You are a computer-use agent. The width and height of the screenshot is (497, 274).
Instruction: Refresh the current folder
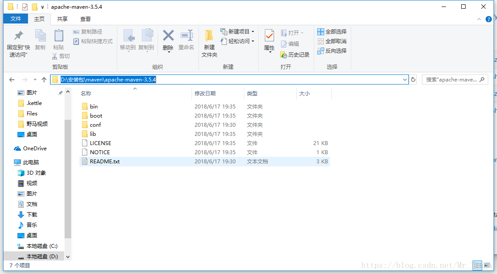(x=413, y=80)
